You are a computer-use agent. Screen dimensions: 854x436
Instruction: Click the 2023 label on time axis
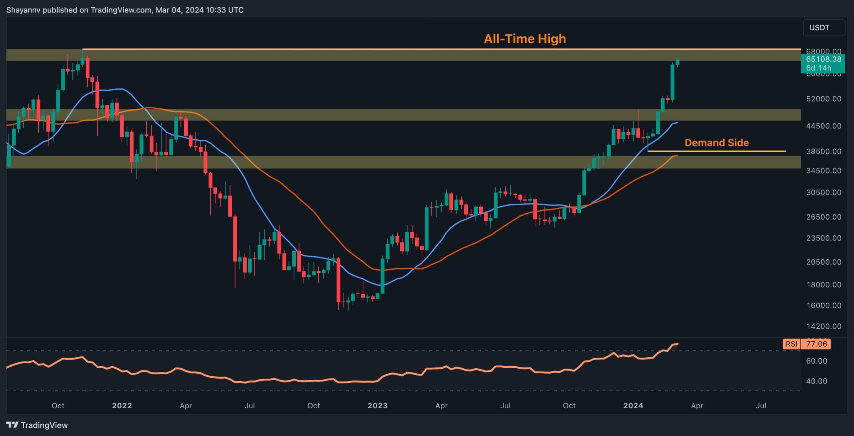(x=377, y=405)
